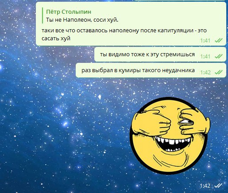Click the 1:41 timestamp on the "ты видимо тоже" message
Image resolution: width=228 pixels, height=193 pixels.
(x=205, y=56)
